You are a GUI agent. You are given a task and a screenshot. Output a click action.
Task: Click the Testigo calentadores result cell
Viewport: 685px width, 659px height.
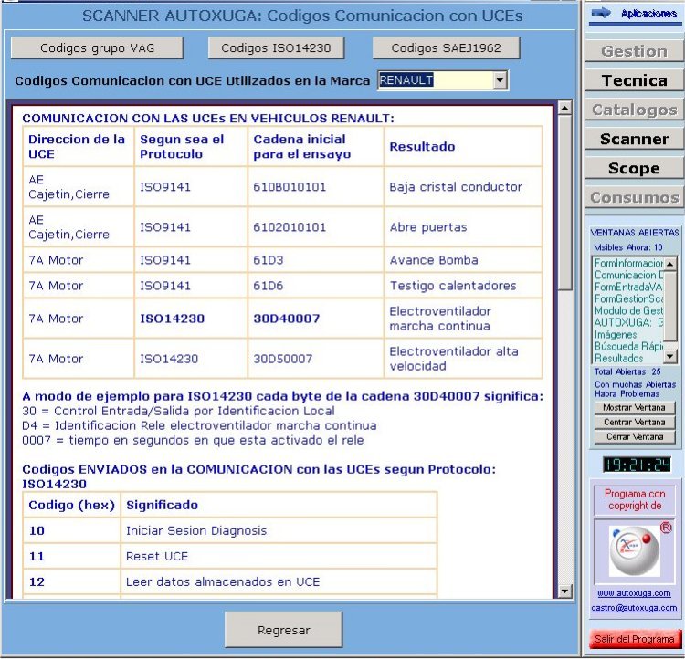(x=463, y=286)
